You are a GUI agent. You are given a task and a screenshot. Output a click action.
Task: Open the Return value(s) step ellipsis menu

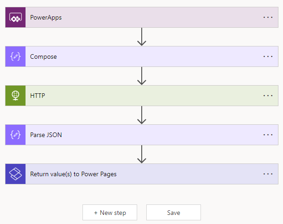click(268, 174)
